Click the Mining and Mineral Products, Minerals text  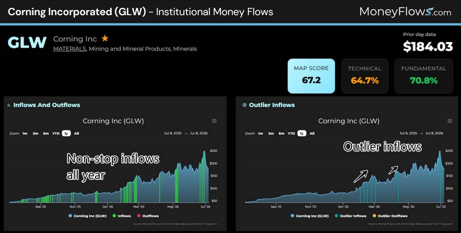coord(143,49)
